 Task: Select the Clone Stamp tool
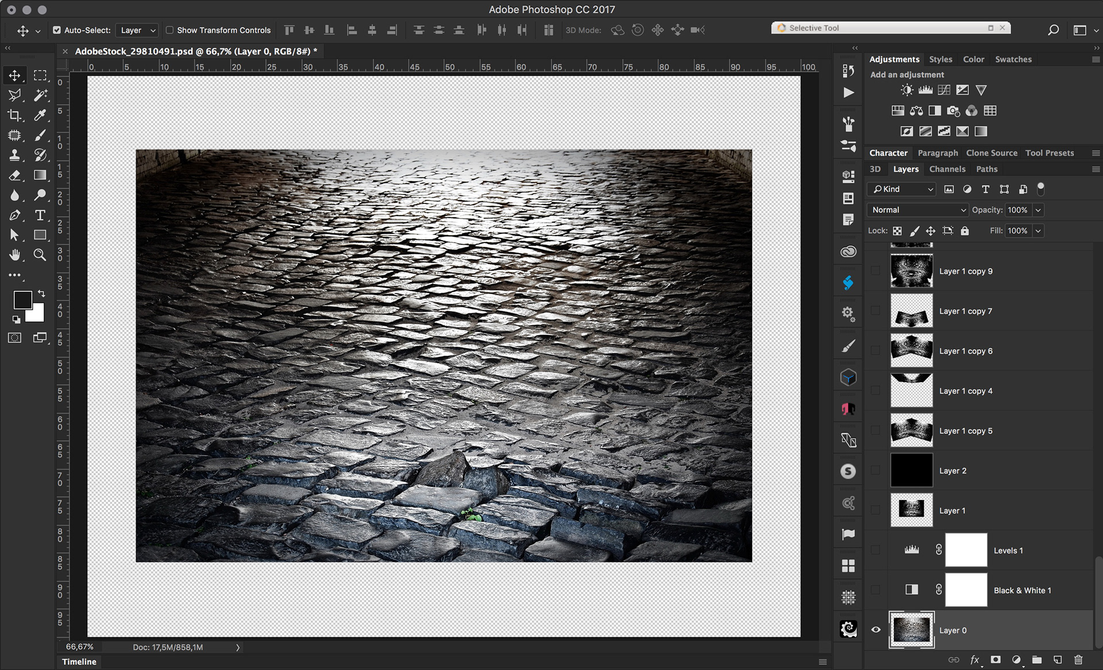(14, 155)
